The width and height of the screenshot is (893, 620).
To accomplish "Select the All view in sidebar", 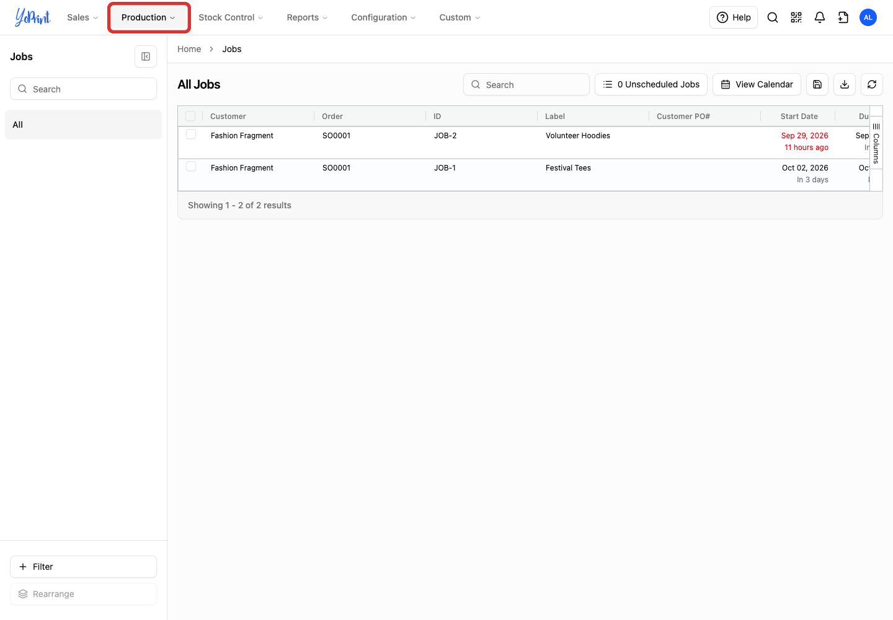I will [83, 125].
